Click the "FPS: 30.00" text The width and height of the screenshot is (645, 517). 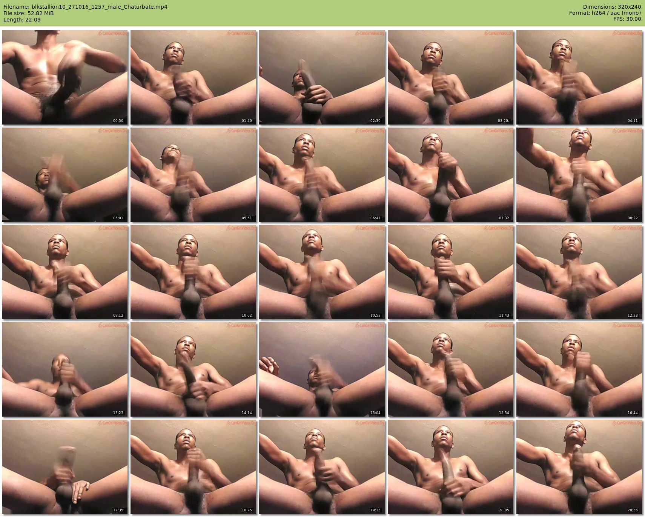pos(627,19)
